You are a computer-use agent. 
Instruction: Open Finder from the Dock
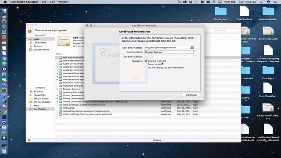[x=4, y=11]
